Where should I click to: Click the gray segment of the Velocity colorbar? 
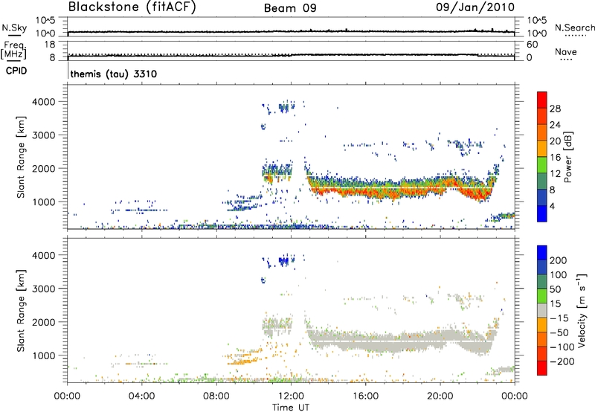click(542, 311)
